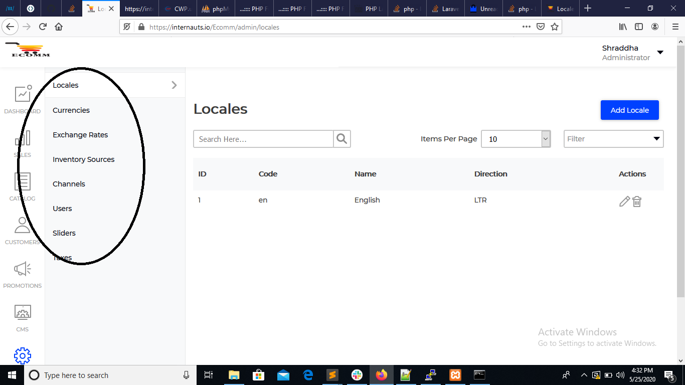Open Firefox account icon
The height and width of the screenshot is (385, 685).
[655, 27]
